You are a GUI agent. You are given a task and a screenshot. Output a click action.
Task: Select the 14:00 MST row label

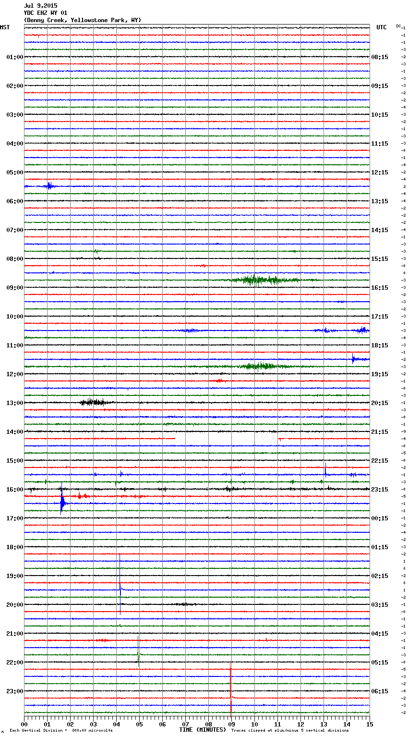click(x=15, y=432)
